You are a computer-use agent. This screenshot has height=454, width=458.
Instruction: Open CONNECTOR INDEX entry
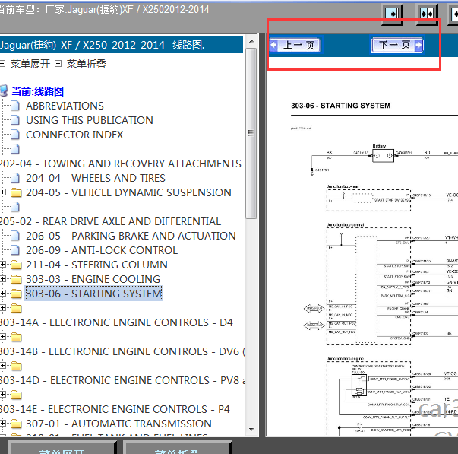coord(74,135)
